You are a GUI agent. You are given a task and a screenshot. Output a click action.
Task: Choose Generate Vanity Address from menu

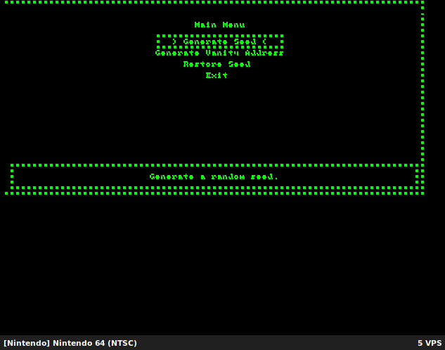click(x=219, y=53)
